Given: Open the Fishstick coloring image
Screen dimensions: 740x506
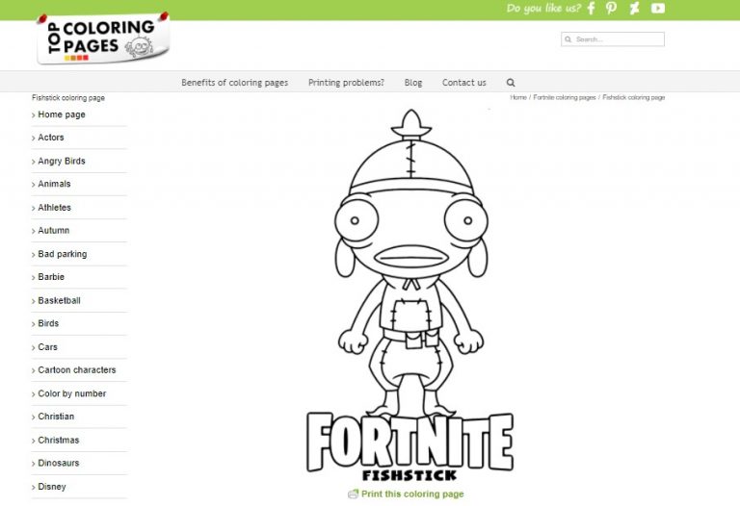Looking at the screenshot, I should (410, 295).
